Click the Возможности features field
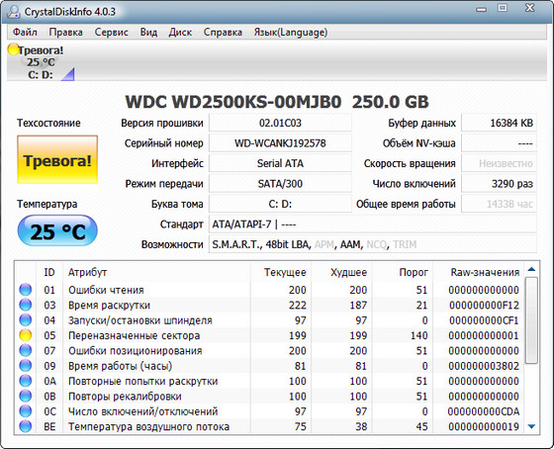The height and width of the screenshot is (449, 554). (373, 244)
